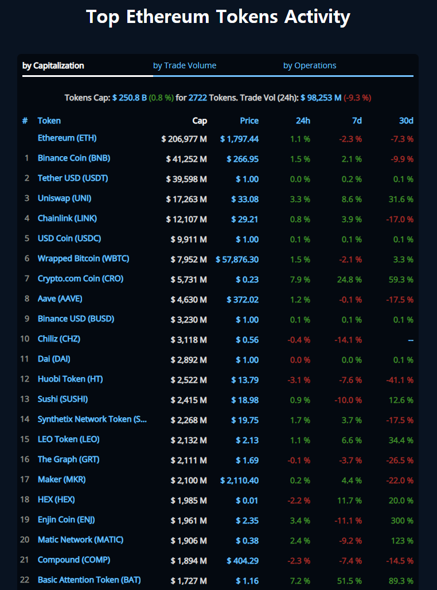Screen dimensions: 437x590
Task: Click Uniswap 30d change 31.6 %
Action: (x=401, y=199)
